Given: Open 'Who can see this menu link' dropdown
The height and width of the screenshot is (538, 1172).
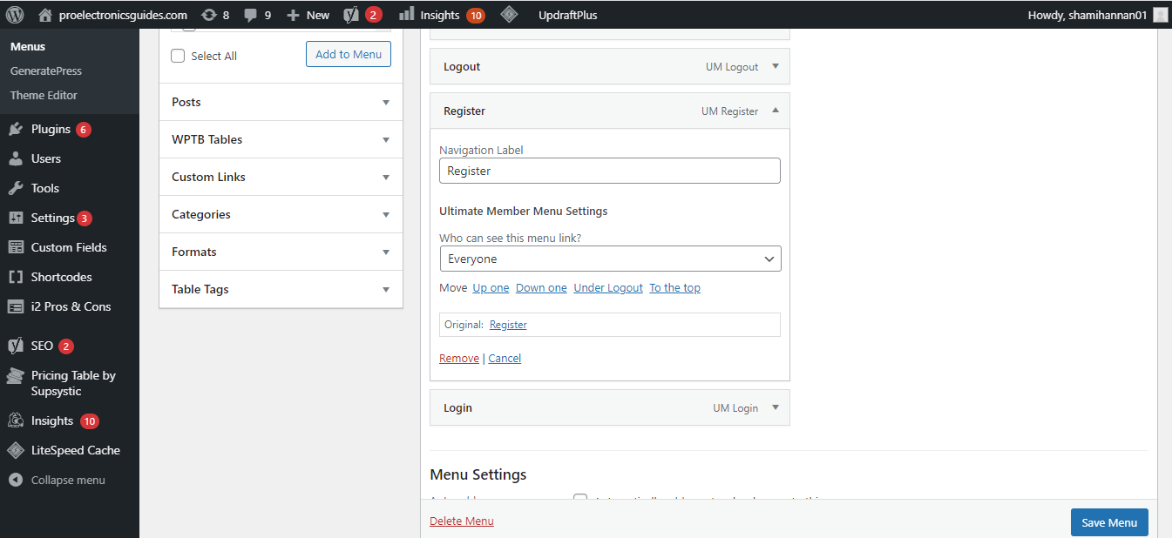Looking at the screenshot, I should point(610,259).
